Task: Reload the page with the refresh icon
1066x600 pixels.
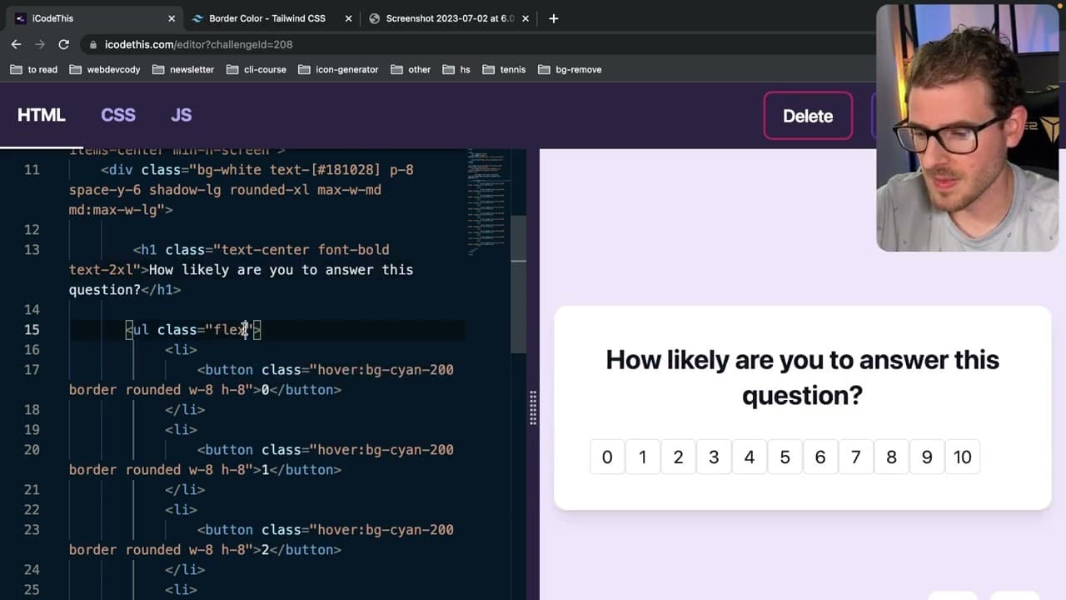Action: pos(63,44)
